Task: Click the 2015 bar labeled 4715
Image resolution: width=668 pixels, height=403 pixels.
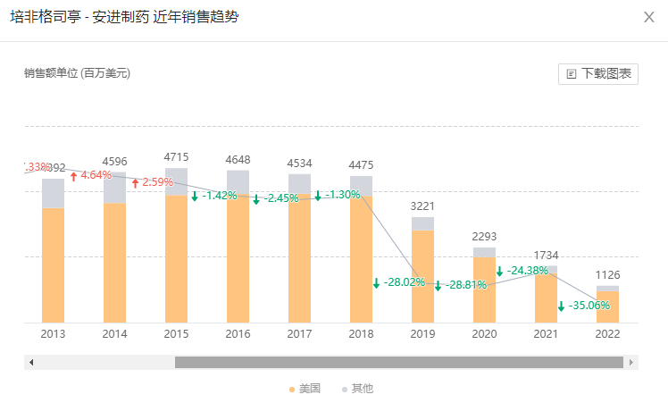Action: 176,246
